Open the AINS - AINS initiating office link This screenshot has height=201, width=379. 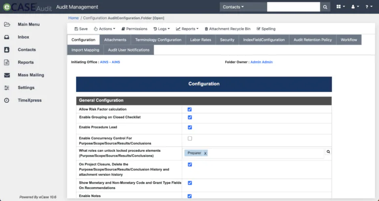(110, 62)
